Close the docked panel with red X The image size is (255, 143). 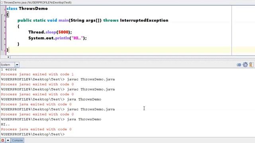pos(3,140)
